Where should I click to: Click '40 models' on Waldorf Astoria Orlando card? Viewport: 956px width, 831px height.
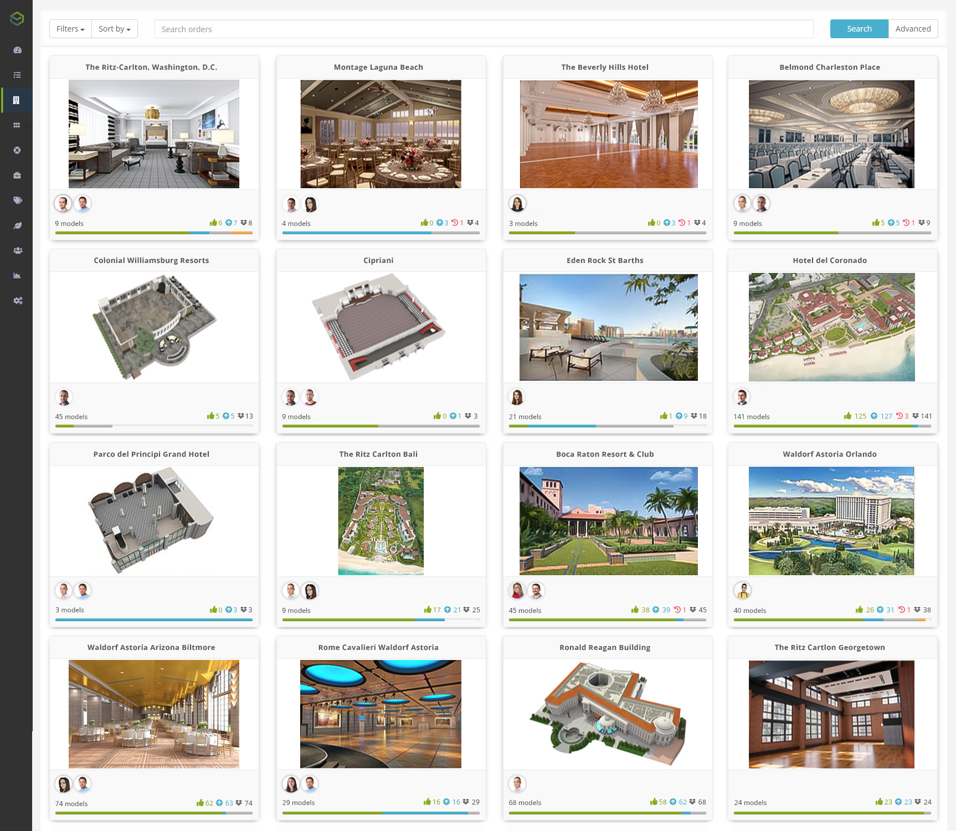click(750, 610)
